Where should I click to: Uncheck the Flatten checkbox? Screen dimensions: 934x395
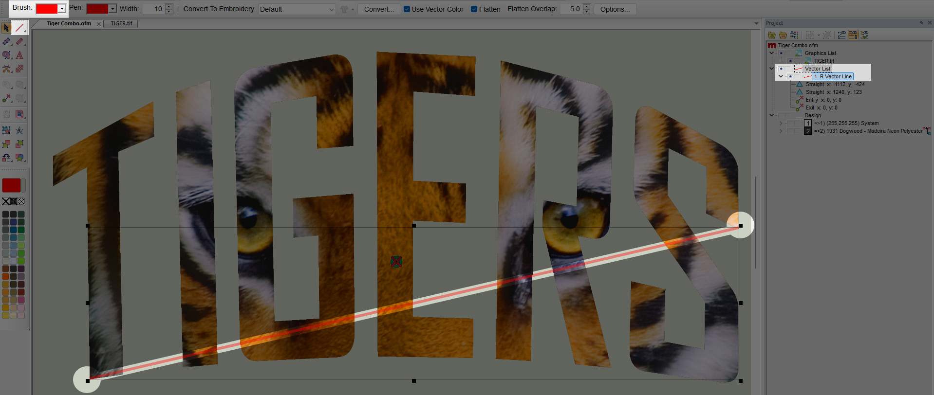[474, 9]
